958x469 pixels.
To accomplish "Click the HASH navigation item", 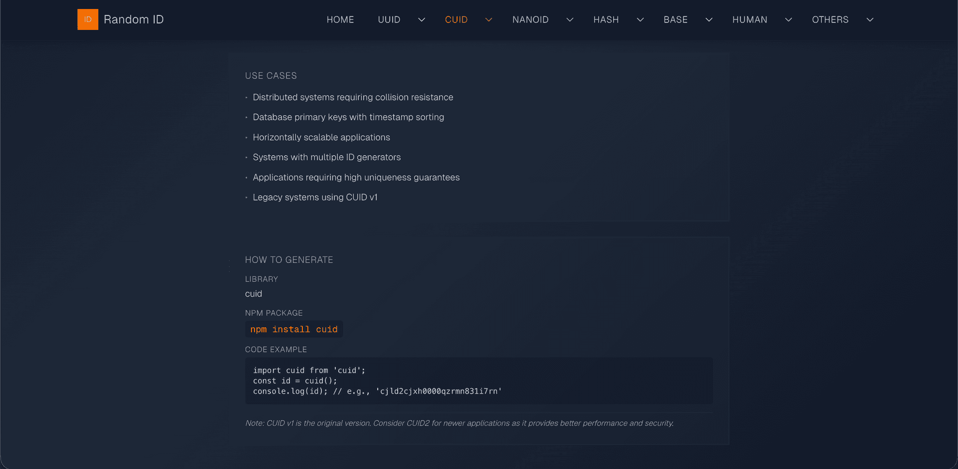I will (x=606, y=19).
